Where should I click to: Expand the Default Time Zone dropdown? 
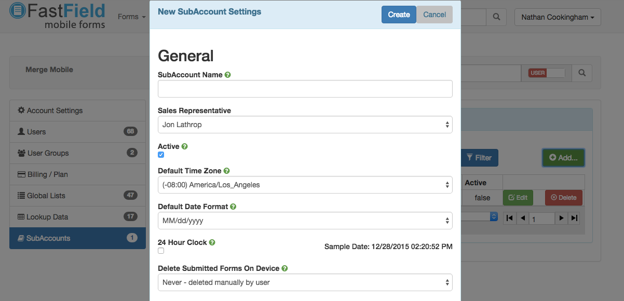point(305,185)
